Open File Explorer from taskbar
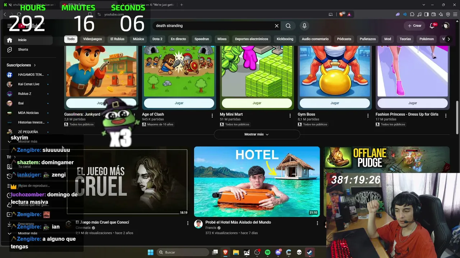The height and width of the screenshot is (258, 460). coord(236,252)
